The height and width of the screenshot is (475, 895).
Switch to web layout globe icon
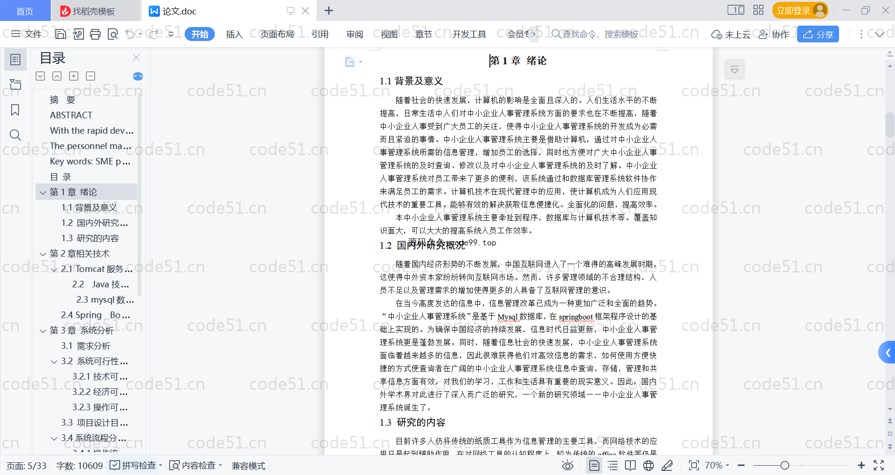648,465
